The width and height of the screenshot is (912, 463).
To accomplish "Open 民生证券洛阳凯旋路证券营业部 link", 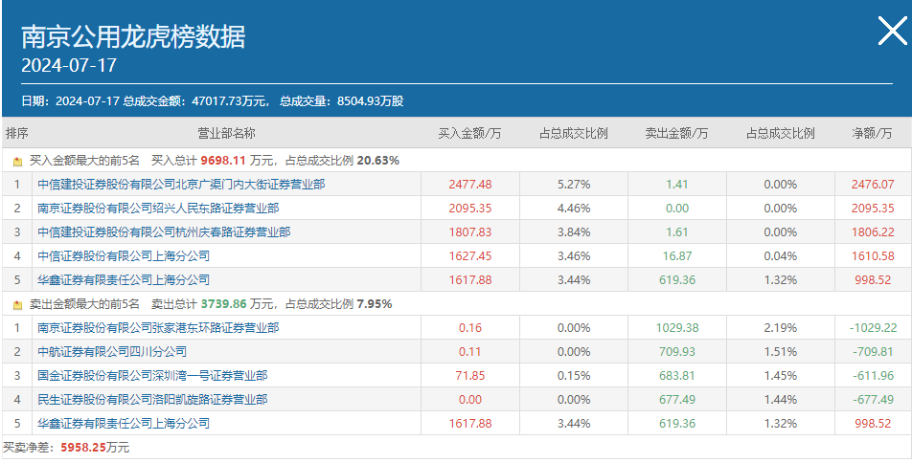I will pyautogui.click(x=152, y=399).
